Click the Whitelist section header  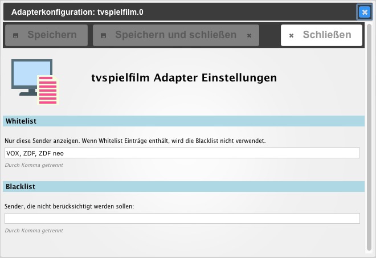[x=183, y=121]
